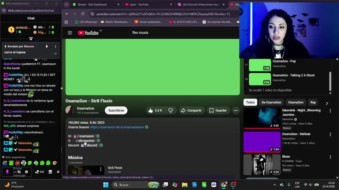Reload the YouTube page
Screen dimensions: 339x190
(x=83, y=14)
